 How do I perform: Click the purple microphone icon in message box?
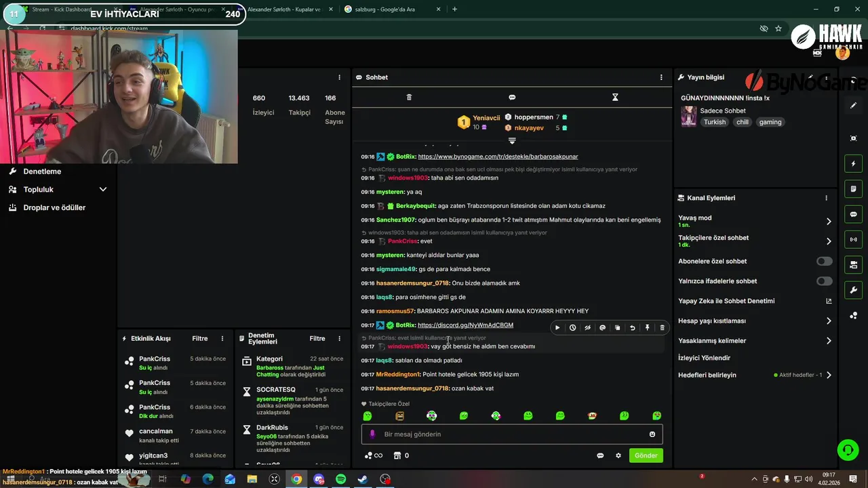pos(372,434)
